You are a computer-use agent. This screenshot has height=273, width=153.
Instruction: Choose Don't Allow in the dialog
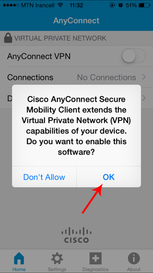(44, 177)
